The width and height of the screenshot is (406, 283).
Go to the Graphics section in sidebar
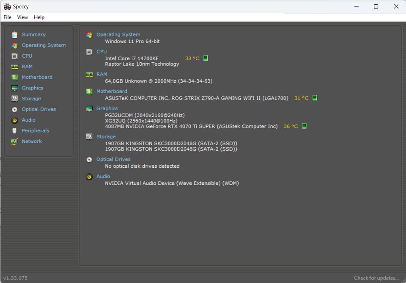(33, 88)
